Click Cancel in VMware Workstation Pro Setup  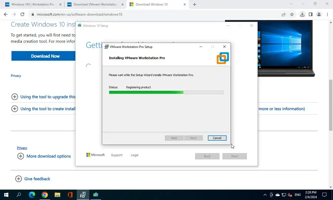click(217, 138)
